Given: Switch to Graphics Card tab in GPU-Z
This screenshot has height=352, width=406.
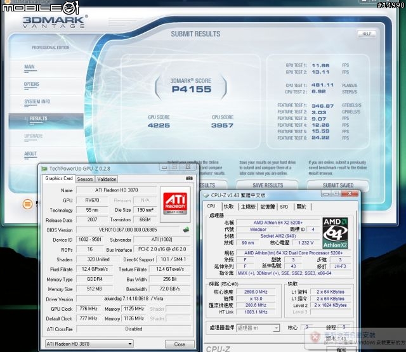Looking at the screenshot, I should [x=59, y=178].
